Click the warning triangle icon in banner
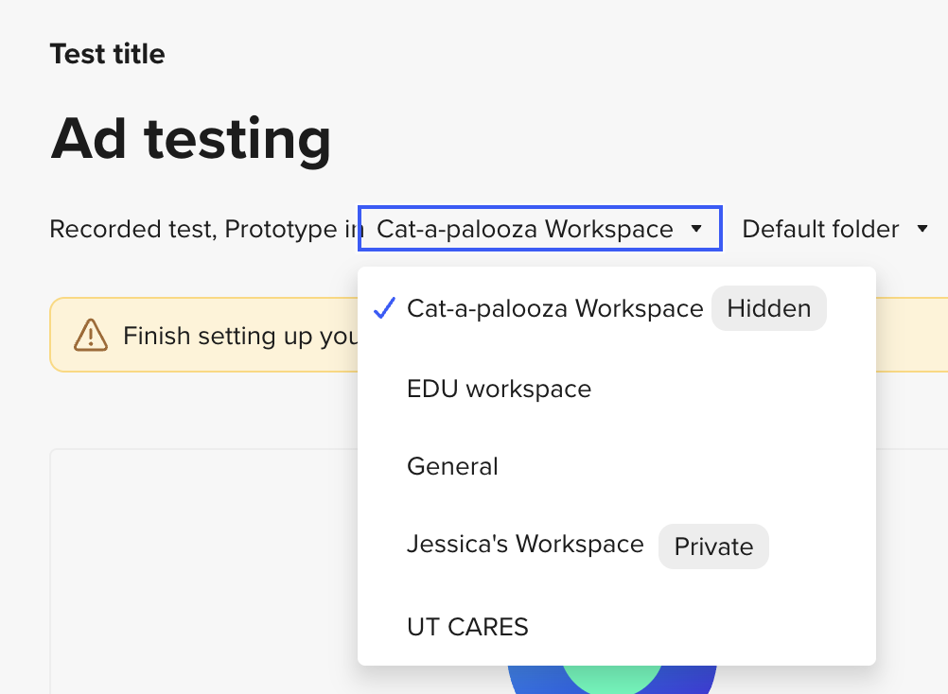 [91, 335]
